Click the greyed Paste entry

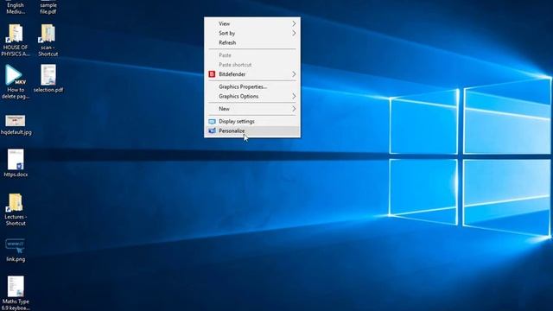coord(252,55)
